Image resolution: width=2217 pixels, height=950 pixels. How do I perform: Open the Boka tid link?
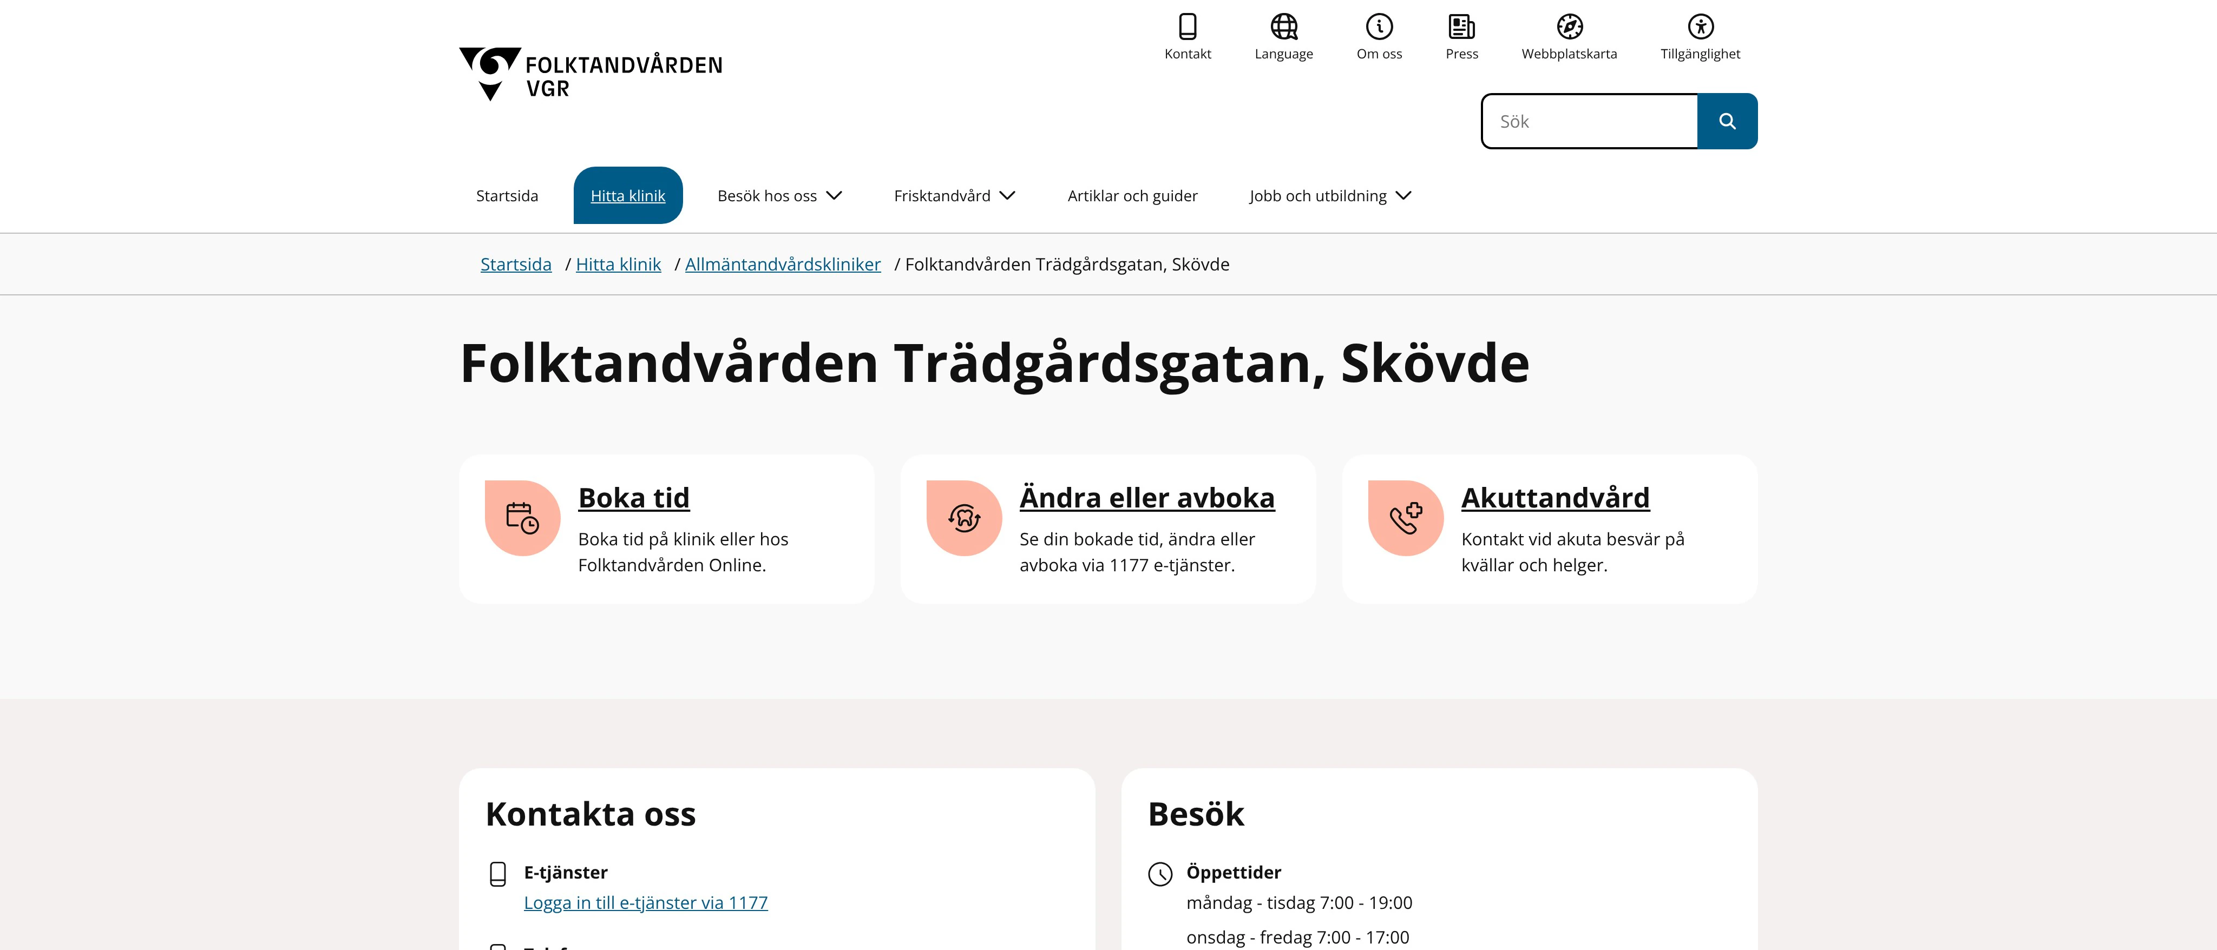[x=634, y=498]
